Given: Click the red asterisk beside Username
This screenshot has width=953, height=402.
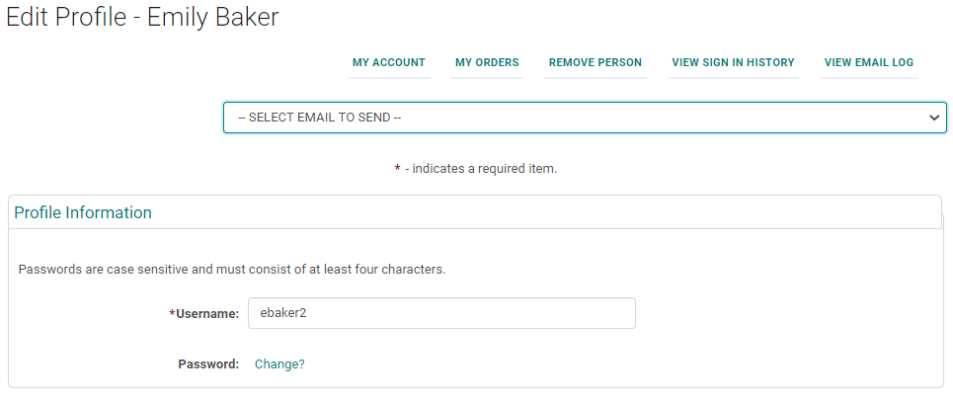Looking at the screenshot, I should [172, 313].
